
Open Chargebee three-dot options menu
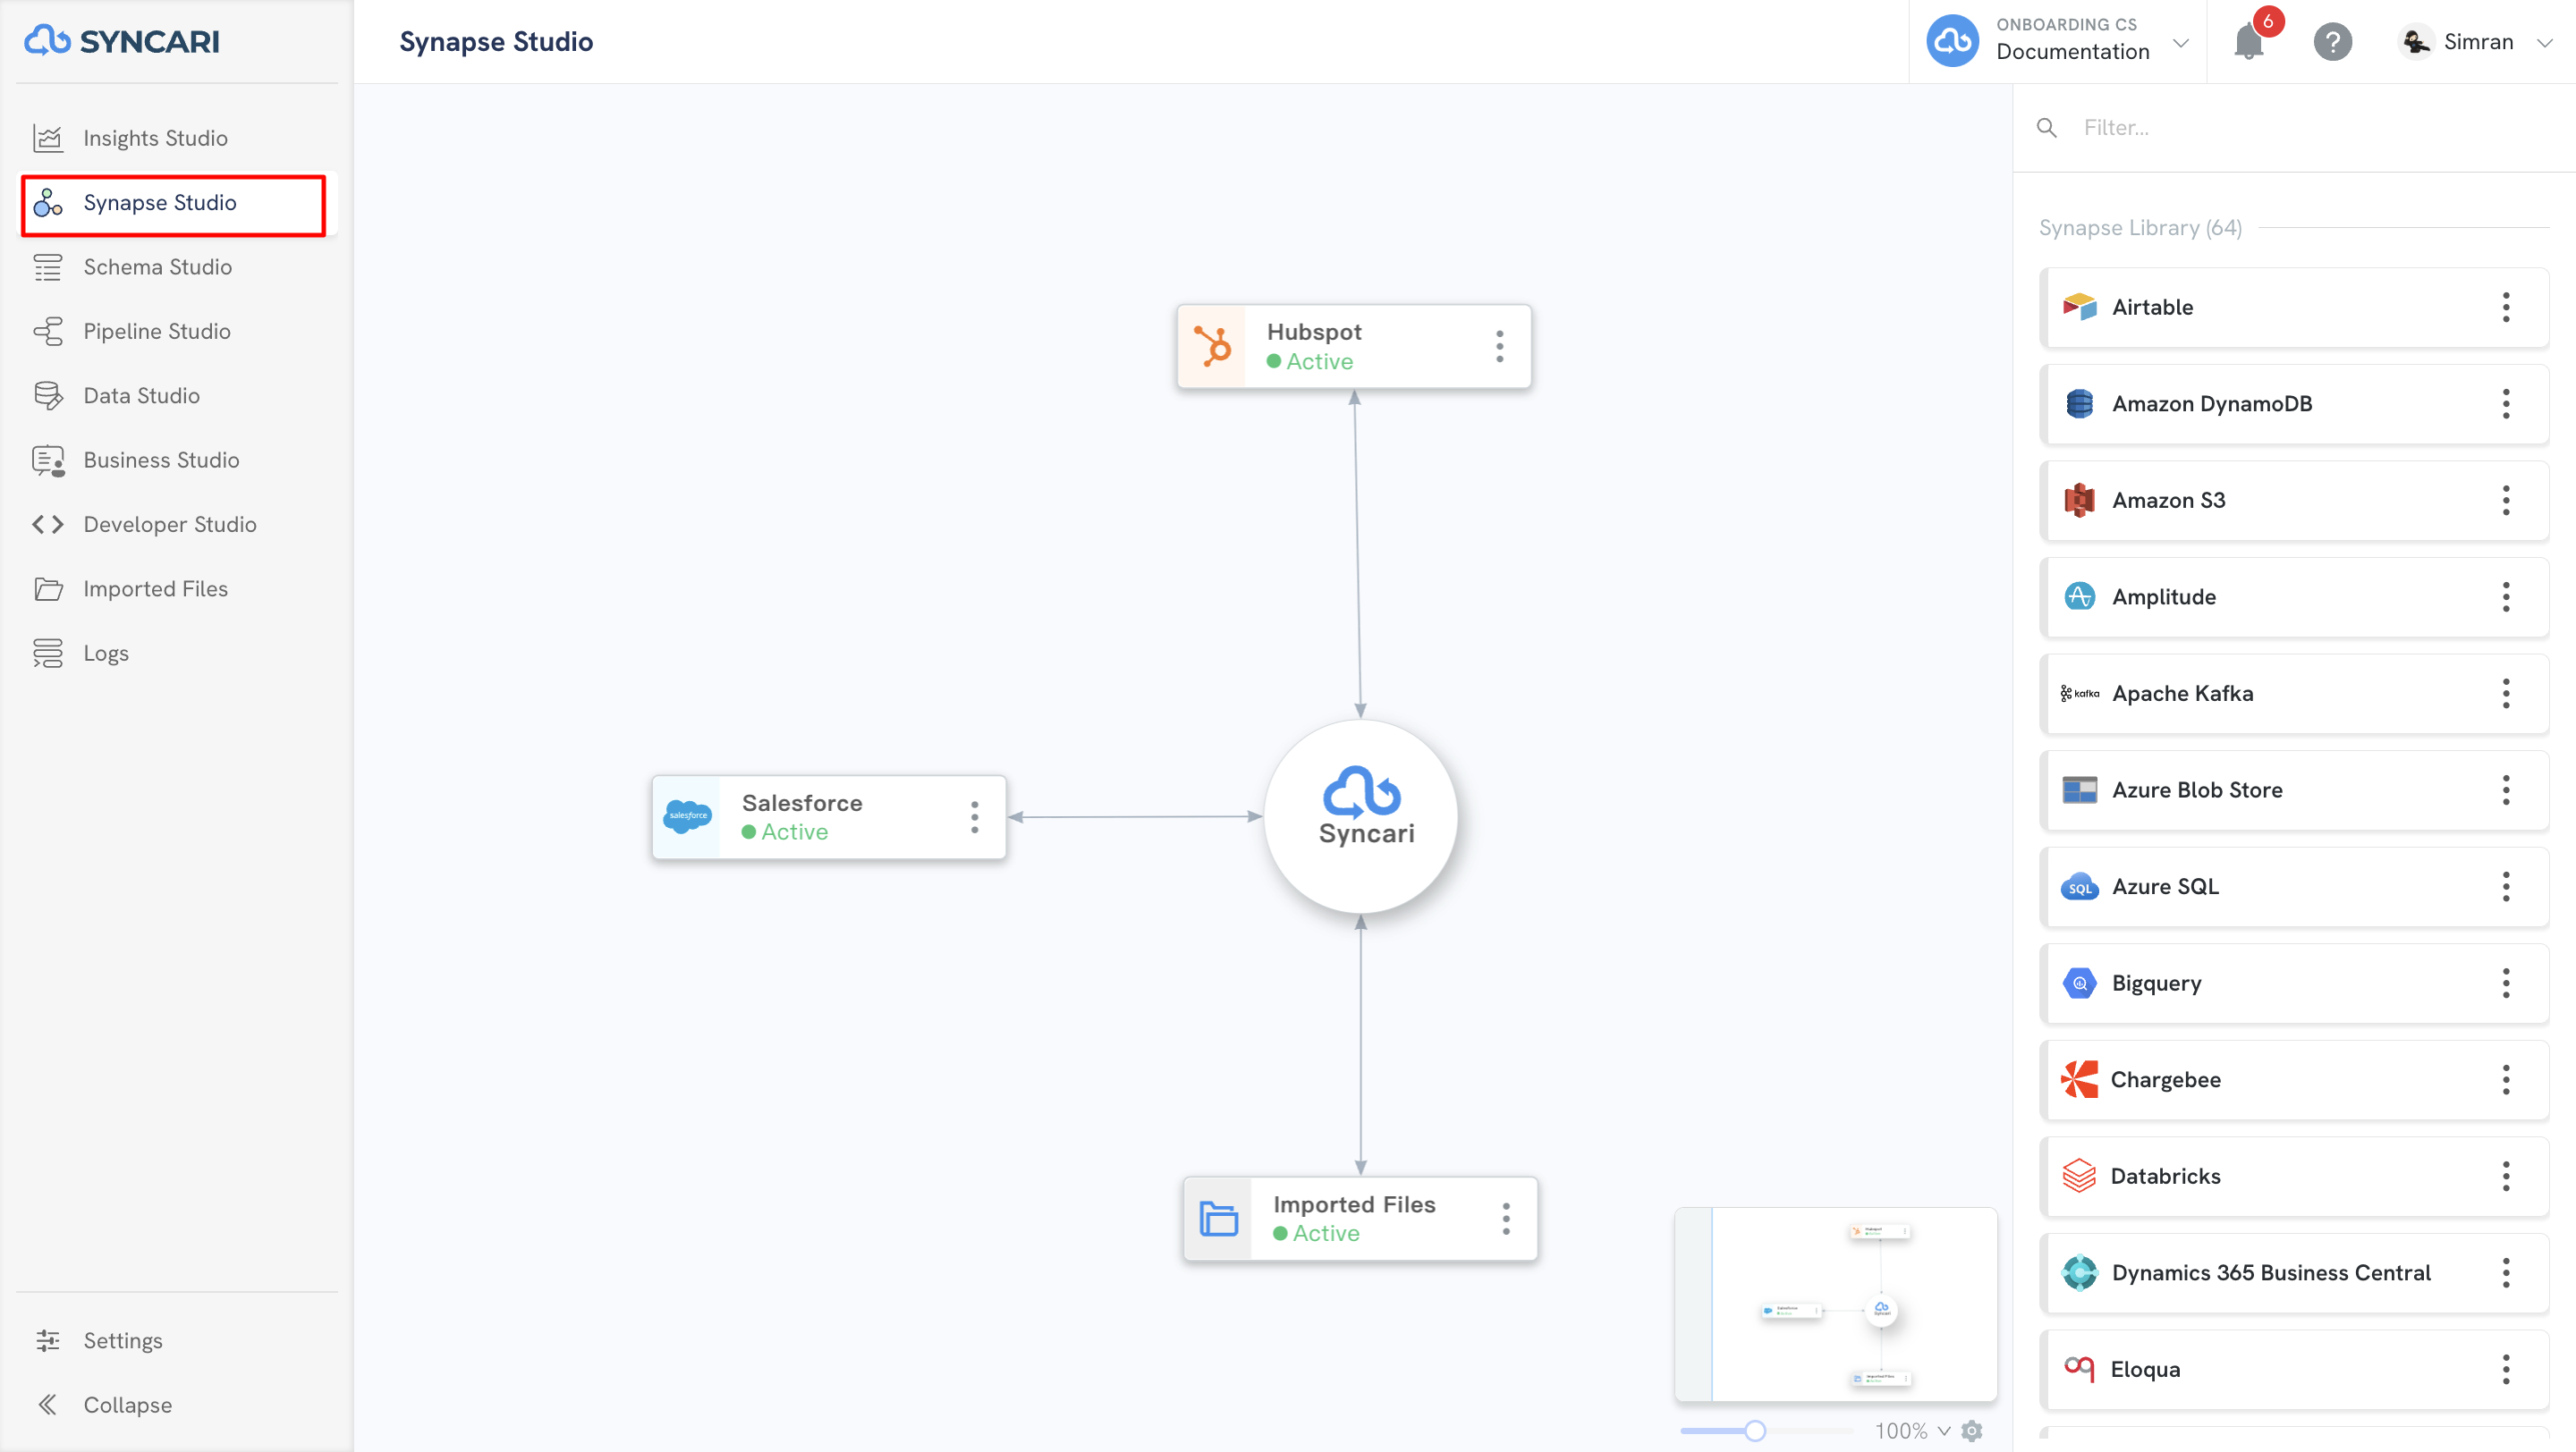[x=2506, y=1079]
